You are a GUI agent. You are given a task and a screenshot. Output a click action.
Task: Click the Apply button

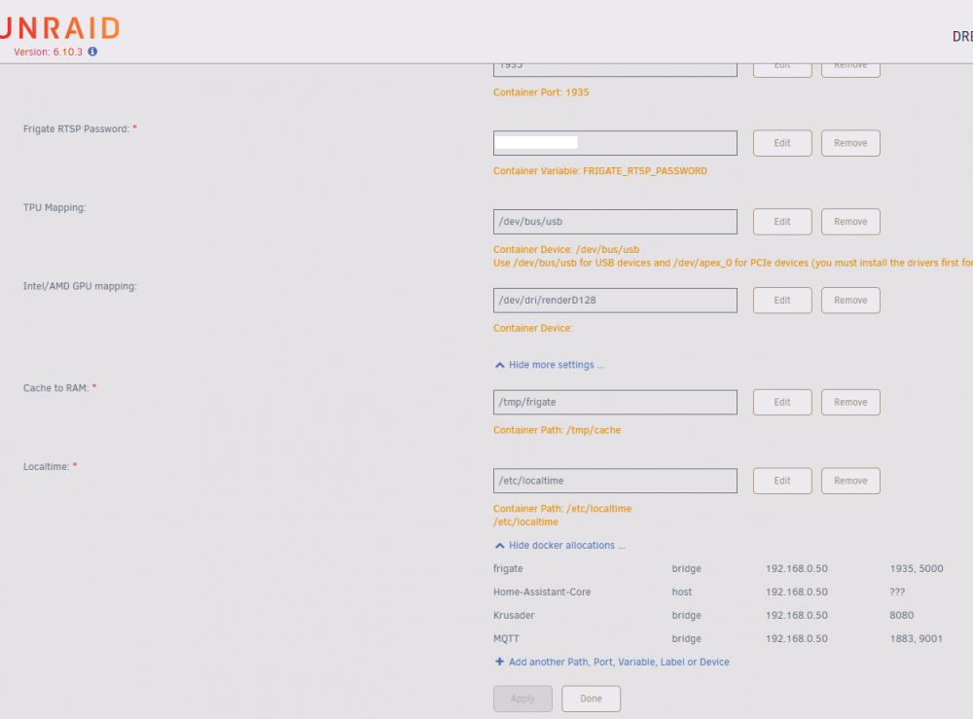pyautogui.click(x=523, y=700)
